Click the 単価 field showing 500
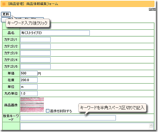This screenshot has width=158, height=132. coord(29,73)
